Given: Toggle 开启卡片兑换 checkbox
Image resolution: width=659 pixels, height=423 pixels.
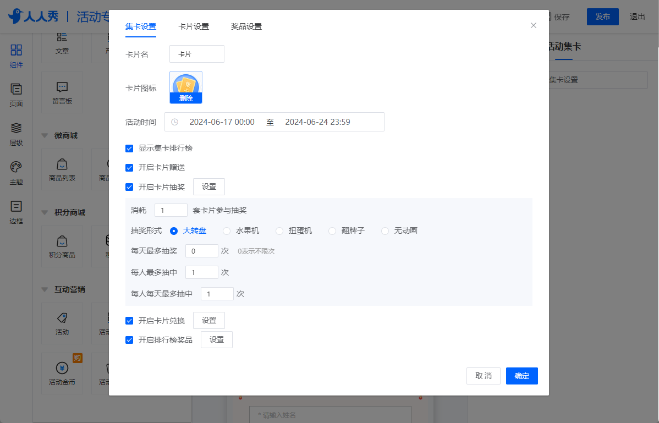Looking at the screenshot, I should pyautogui.click(x=129, y=321).
